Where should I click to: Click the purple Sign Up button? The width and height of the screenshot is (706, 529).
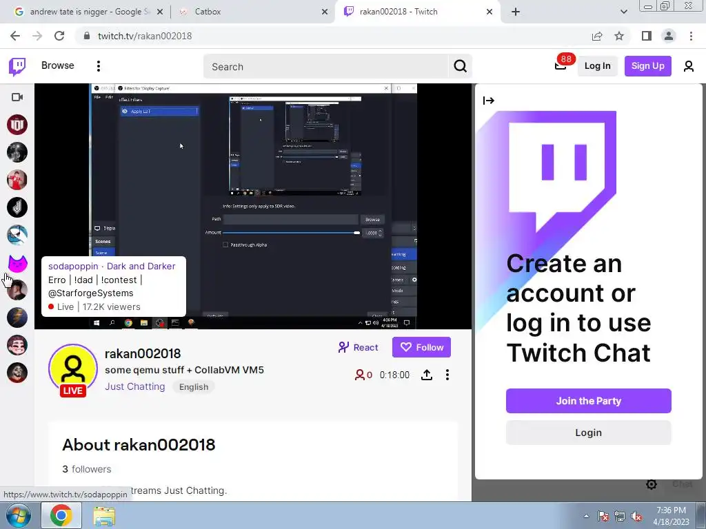point(647,66)
